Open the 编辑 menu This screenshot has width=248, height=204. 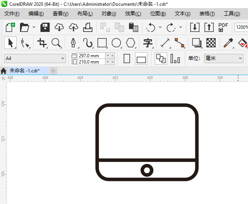click(x=36, y=14)
